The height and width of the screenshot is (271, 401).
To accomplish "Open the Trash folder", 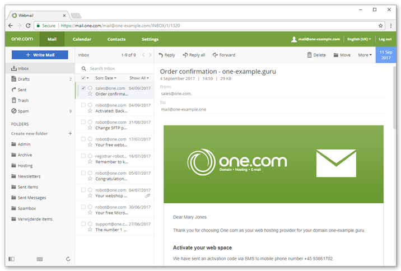I will (40, 100).
